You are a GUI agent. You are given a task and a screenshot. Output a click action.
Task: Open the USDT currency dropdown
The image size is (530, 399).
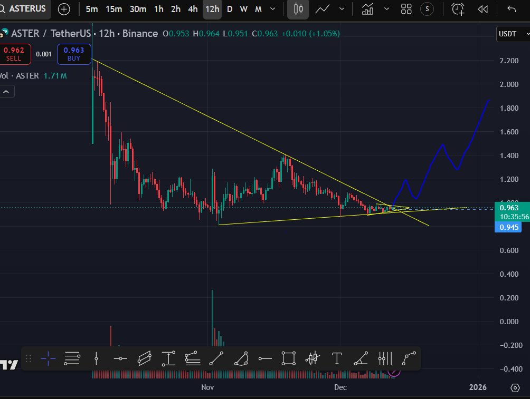pyautogui.click(x=512, y=34)
